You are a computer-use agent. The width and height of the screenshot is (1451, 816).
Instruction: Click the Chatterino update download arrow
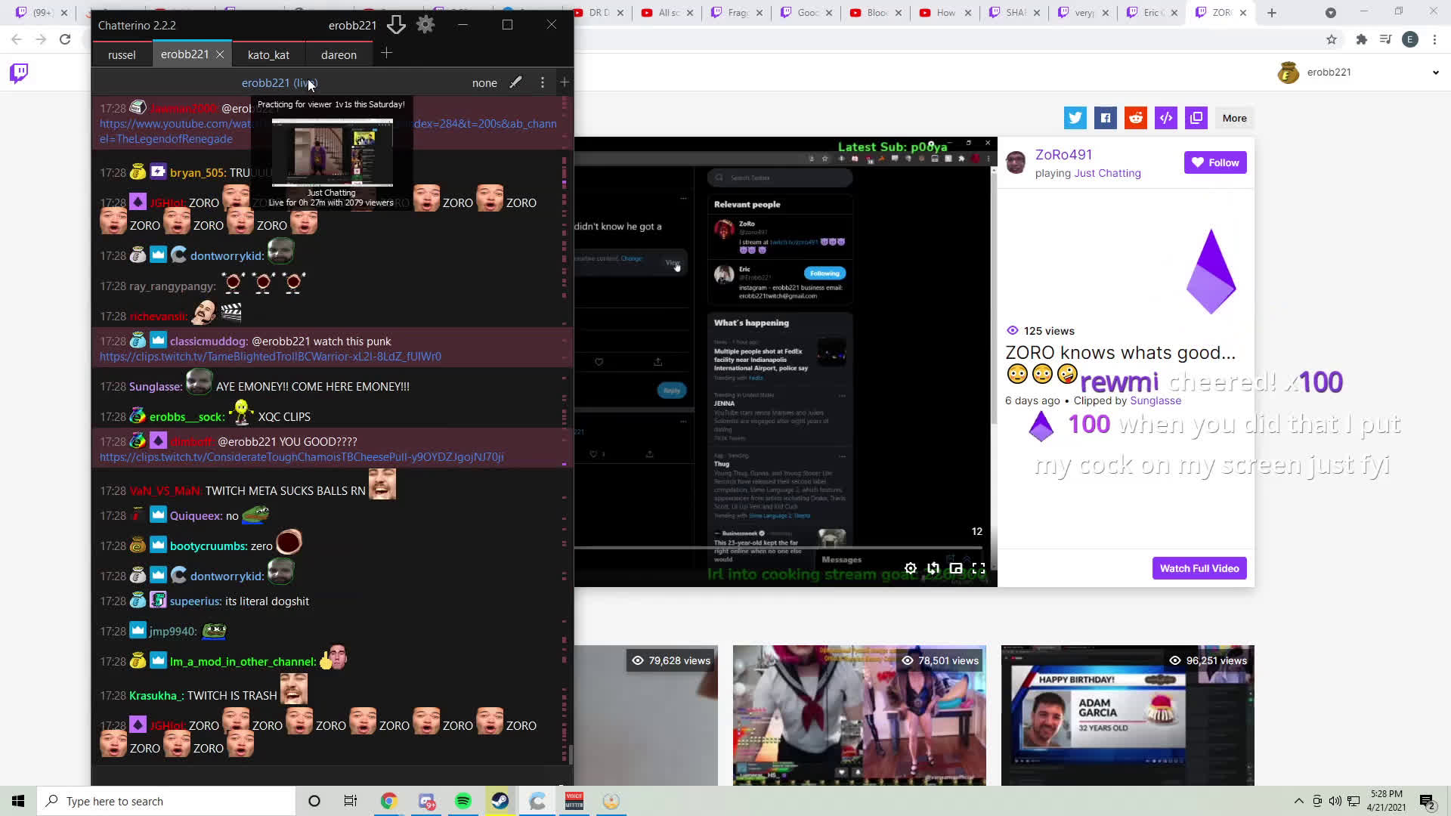coord(396,25)
